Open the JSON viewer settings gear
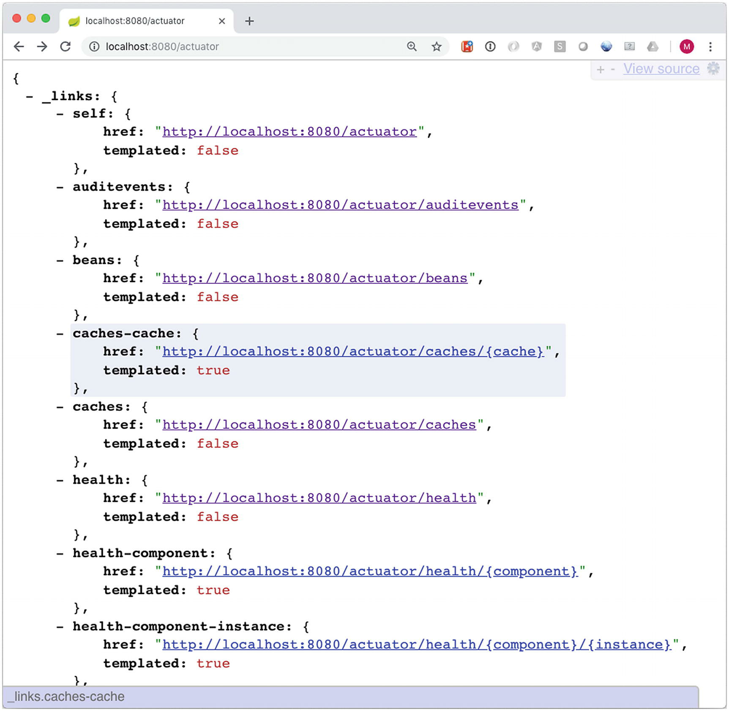This screenshot has width=729, height=711. (x=713, y=68)
